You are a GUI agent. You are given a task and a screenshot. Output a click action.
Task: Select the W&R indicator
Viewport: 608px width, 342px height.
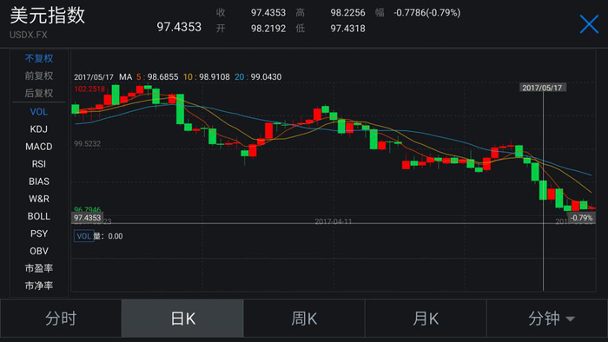[39, 199]
